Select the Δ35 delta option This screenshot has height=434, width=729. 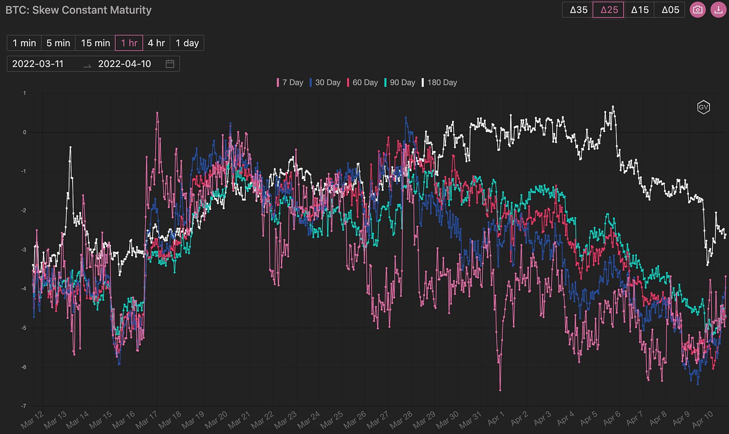coord(578,9)
